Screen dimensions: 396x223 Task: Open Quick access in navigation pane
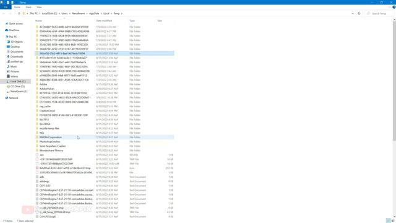(x=15, y=24)
